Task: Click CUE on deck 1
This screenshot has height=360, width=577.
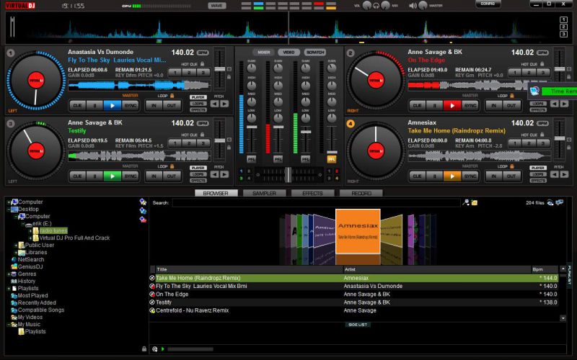Action: coord(77,105)
